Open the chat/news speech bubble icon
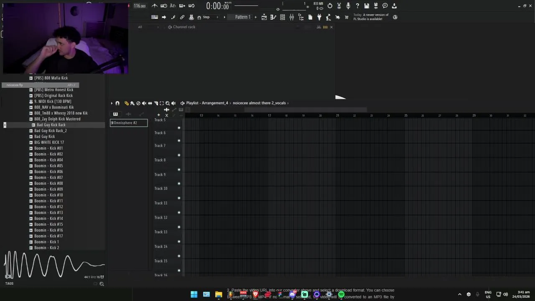This screenshot has height=301, width=535. (385, 6)
